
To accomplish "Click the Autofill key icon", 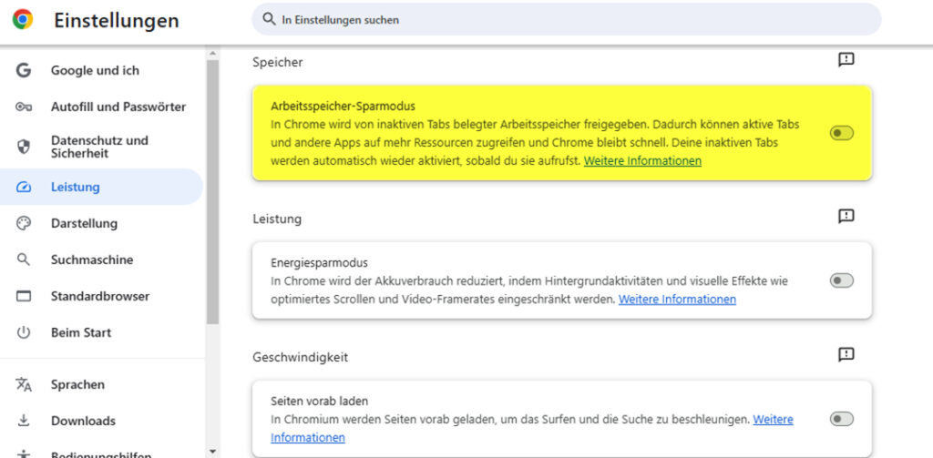I will (x=24, y=107).
